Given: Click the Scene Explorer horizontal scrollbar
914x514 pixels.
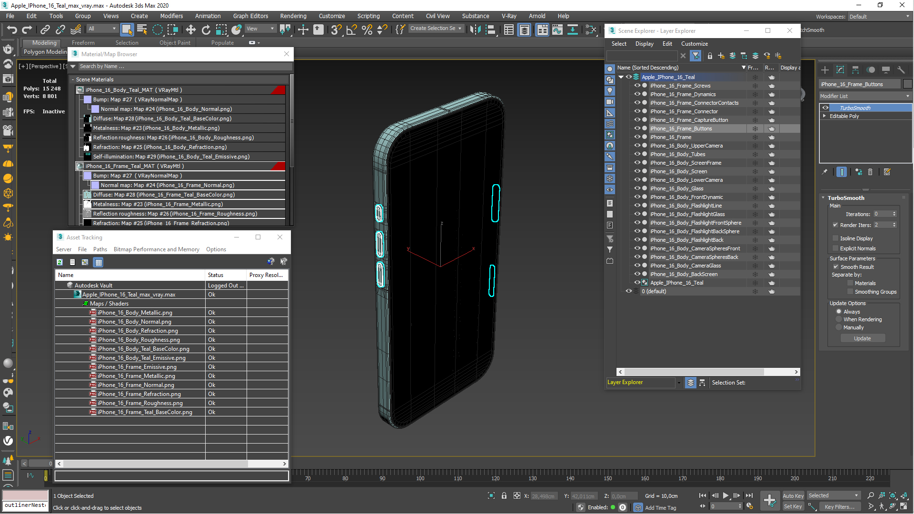Looking at the screenshot, I should [694, 372].
